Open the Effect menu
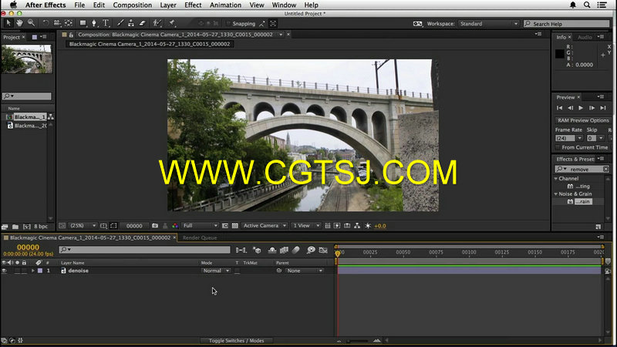Screen dimensions: 617x347 point(193,5)
